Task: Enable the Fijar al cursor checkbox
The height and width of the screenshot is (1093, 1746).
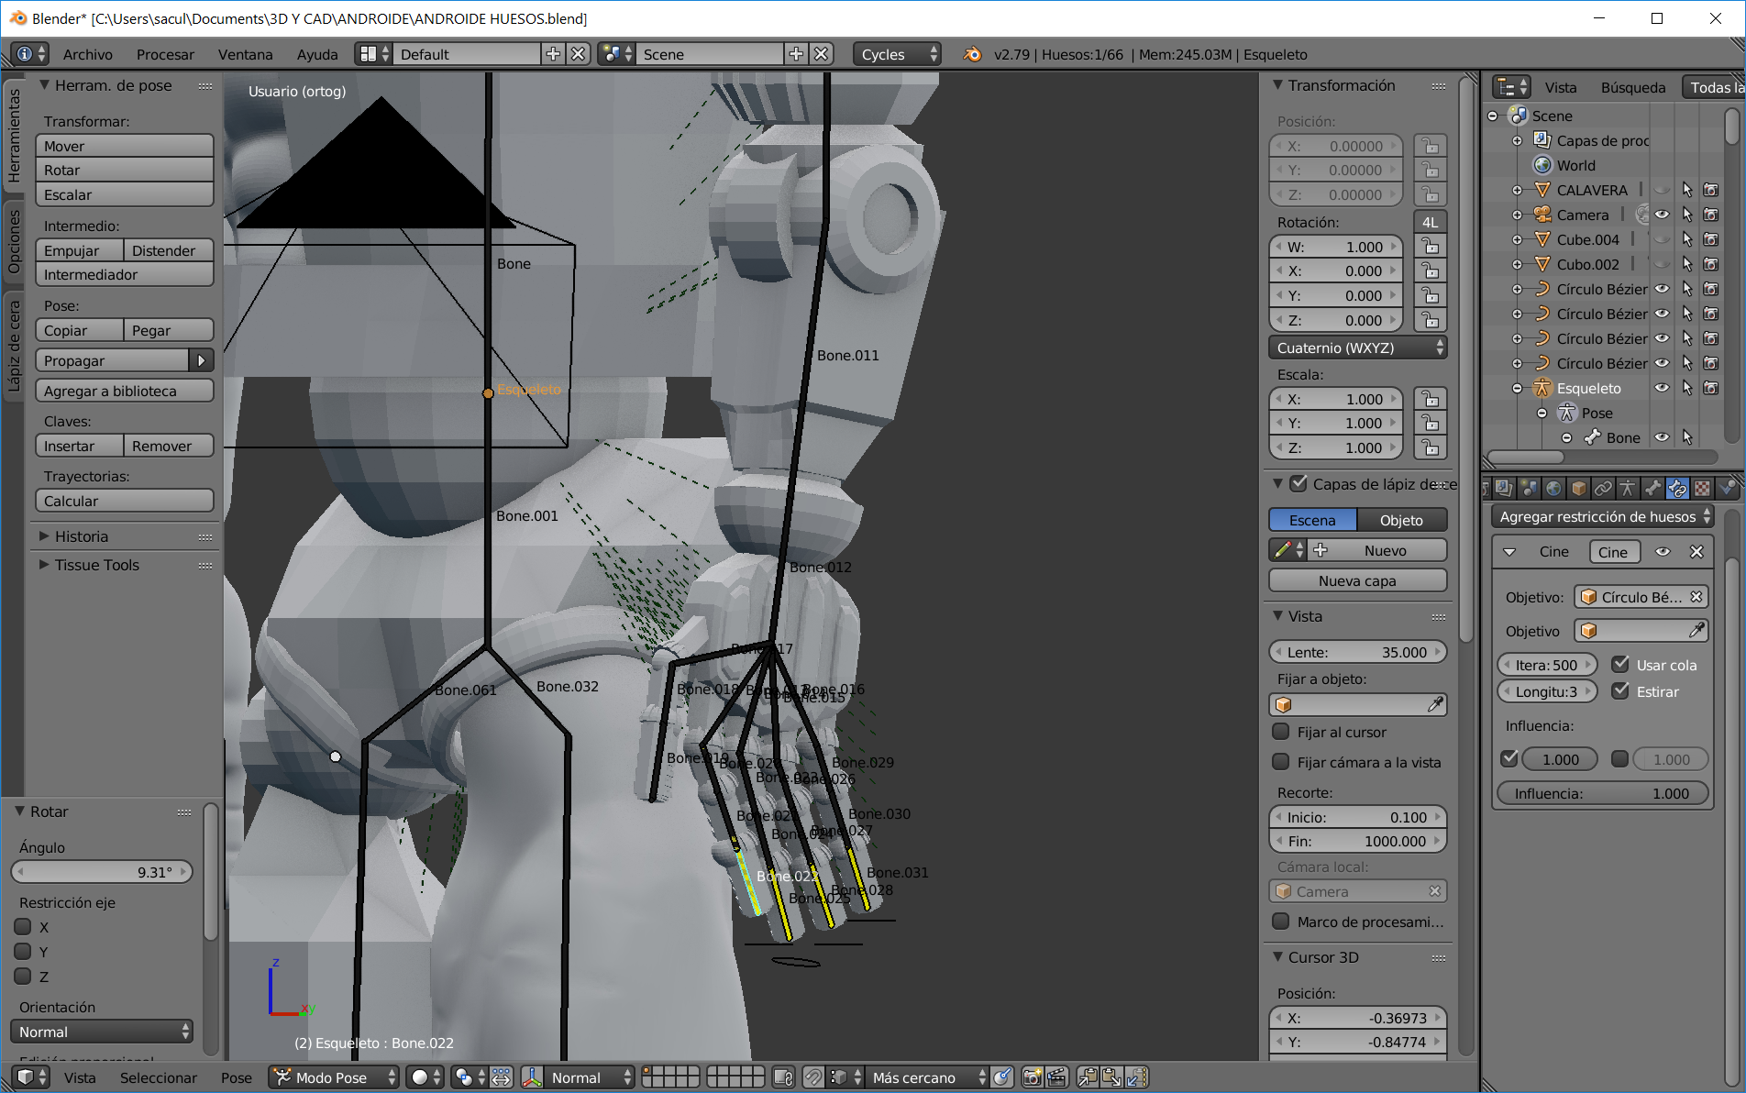Action: pos(1282,732)
